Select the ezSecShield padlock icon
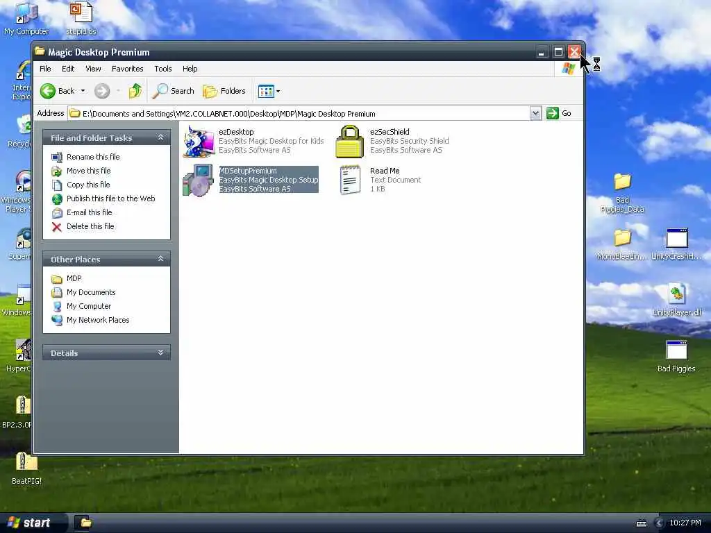 [350, 142]
